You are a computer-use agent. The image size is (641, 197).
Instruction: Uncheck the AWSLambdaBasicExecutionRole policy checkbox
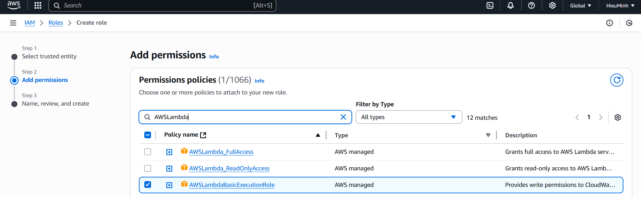pyautogui.click(x=148, y=185)
